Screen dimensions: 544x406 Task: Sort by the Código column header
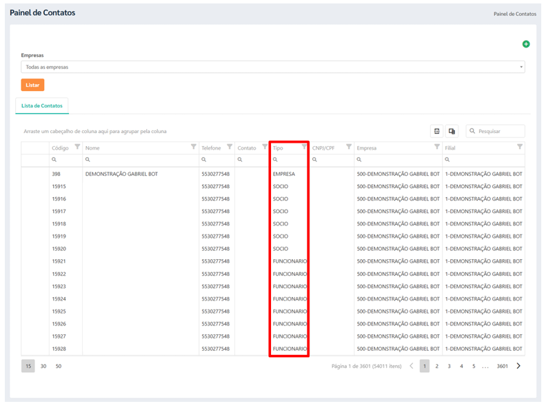click(x=61, y=148)
